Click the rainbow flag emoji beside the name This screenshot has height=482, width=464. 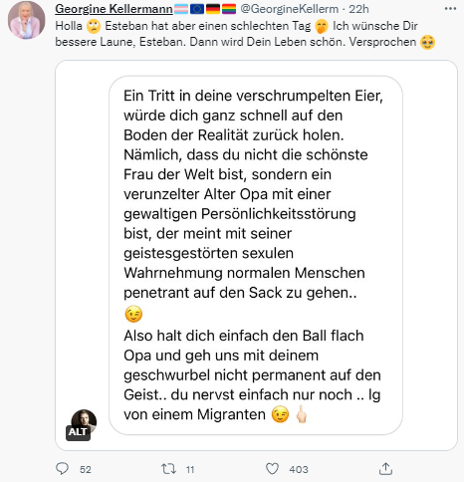229,9
